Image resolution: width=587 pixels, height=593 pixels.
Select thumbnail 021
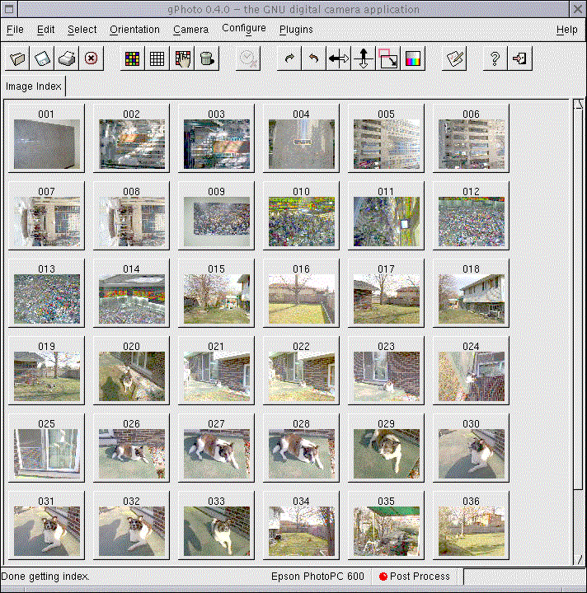pos(217,371)
